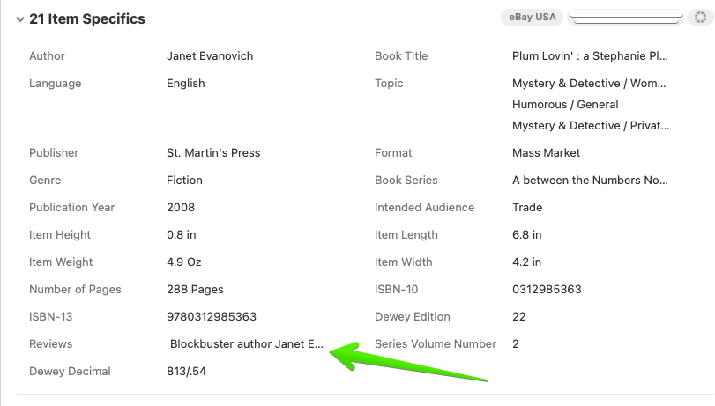Select the Author field Janet Evanovich
The width and height of the screenshot is (715, 406).
point(210,56)
